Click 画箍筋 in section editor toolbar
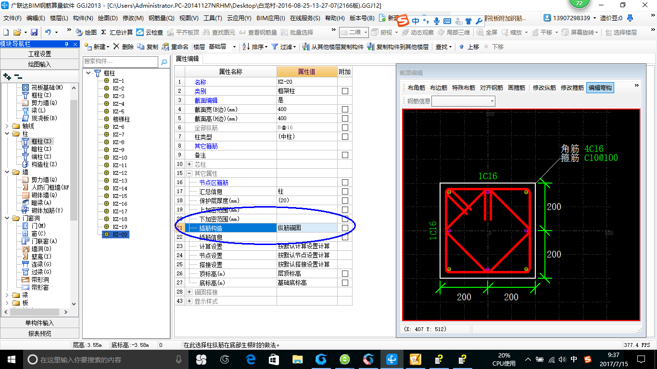The image size is (657, 369). pos(517,88)
